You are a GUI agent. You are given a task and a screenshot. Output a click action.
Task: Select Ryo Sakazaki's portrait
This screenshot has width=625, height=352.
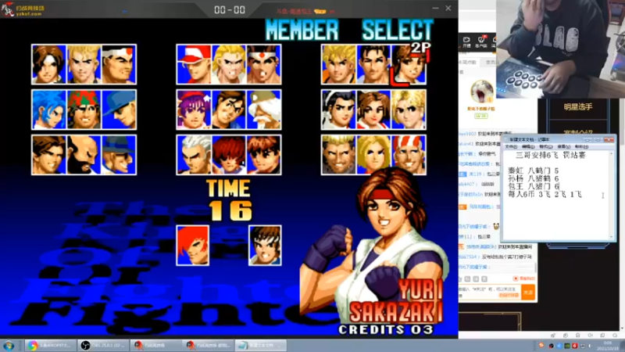(339, 64)
